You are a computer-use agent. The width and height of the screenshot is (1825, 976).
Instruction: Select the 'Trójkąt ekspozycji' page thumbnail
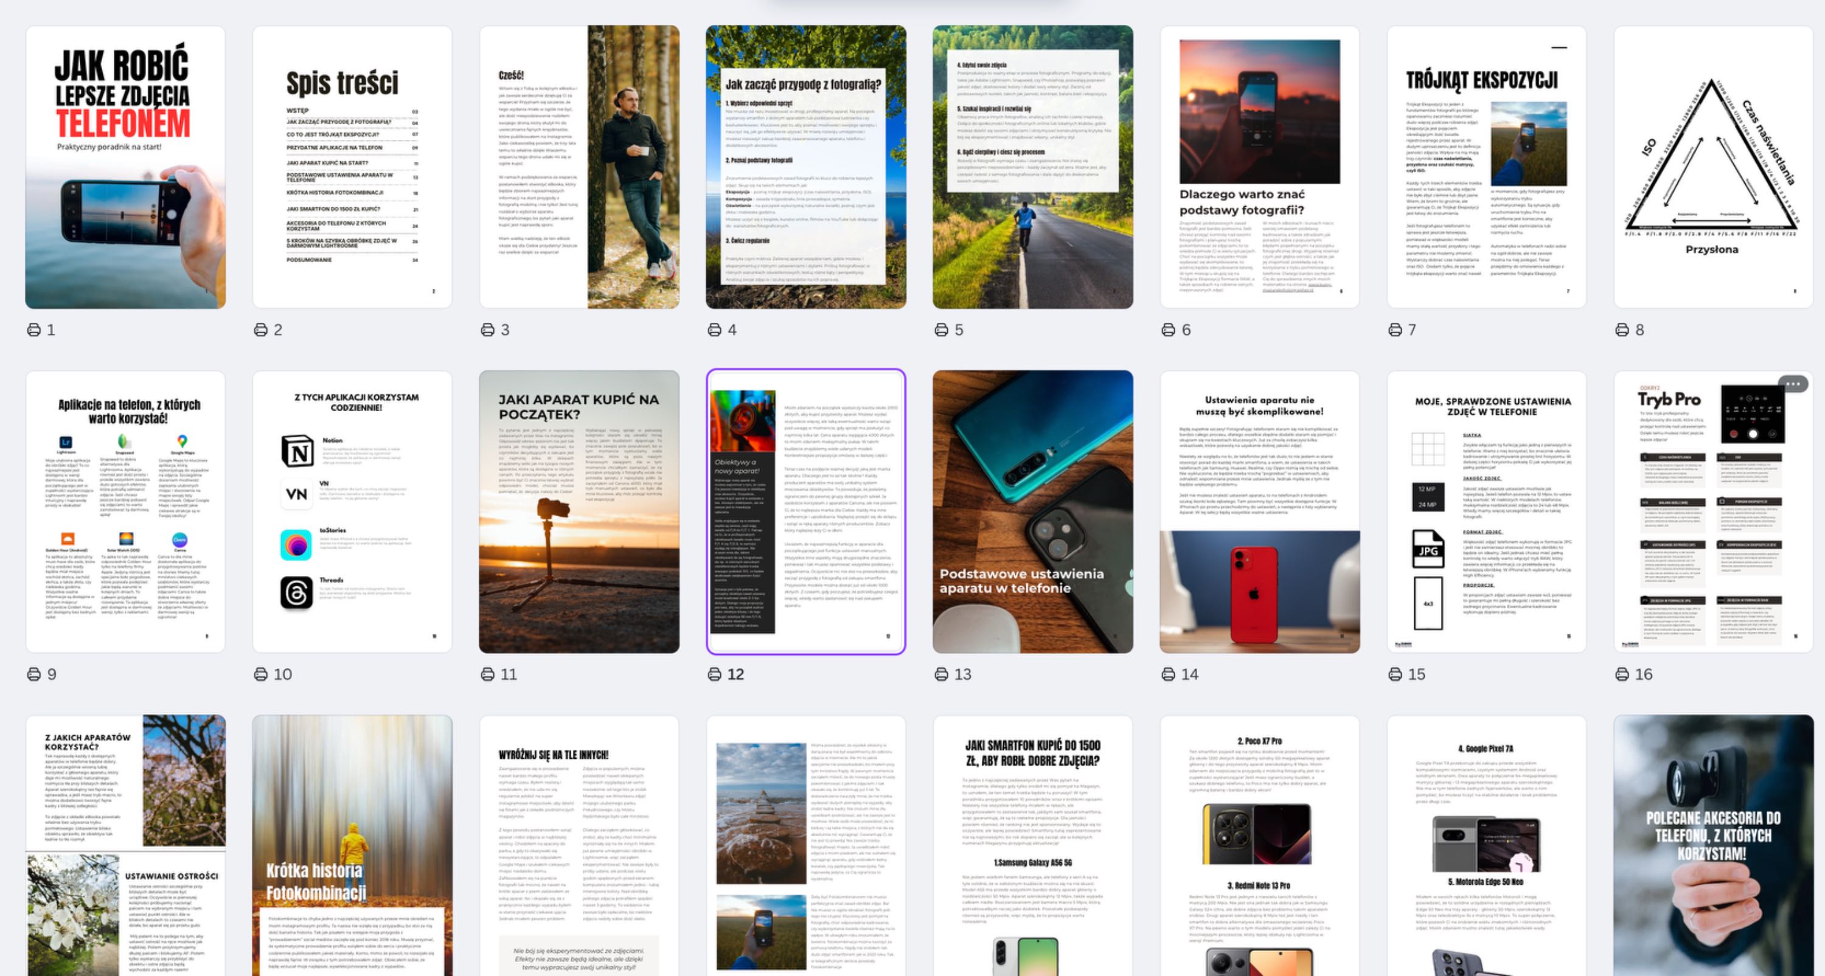1486,167
